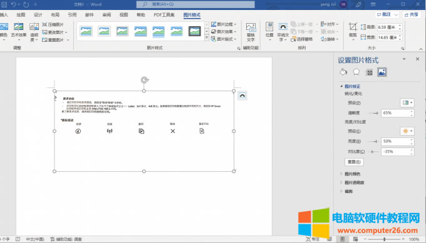Open the brightness/contrast preset dropdown

(x=407, y=131)
